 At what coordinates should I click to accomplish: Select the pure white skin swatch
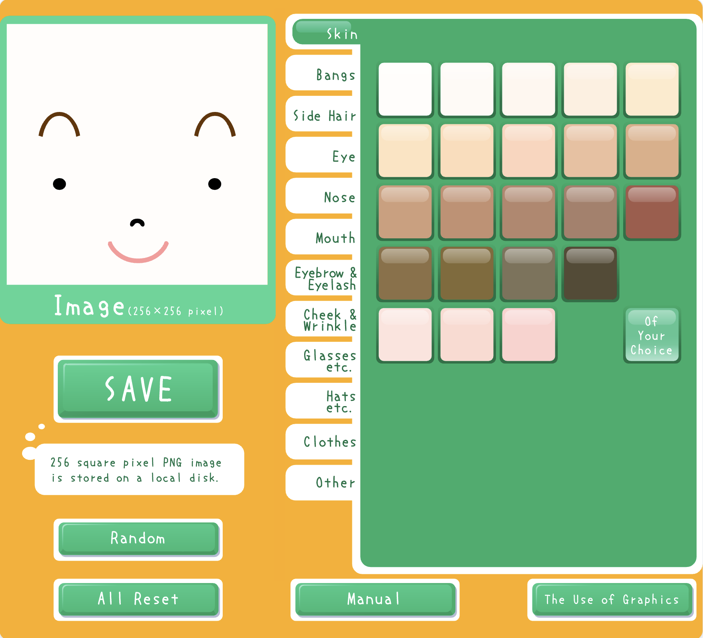(405, 89)
